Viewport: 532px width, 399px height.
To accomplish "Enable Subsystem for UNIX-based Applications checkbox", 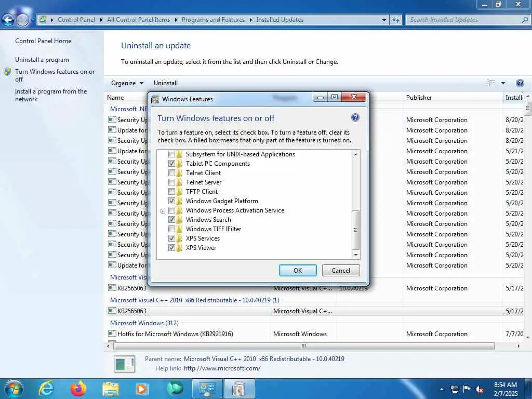I will pos(171,154).
